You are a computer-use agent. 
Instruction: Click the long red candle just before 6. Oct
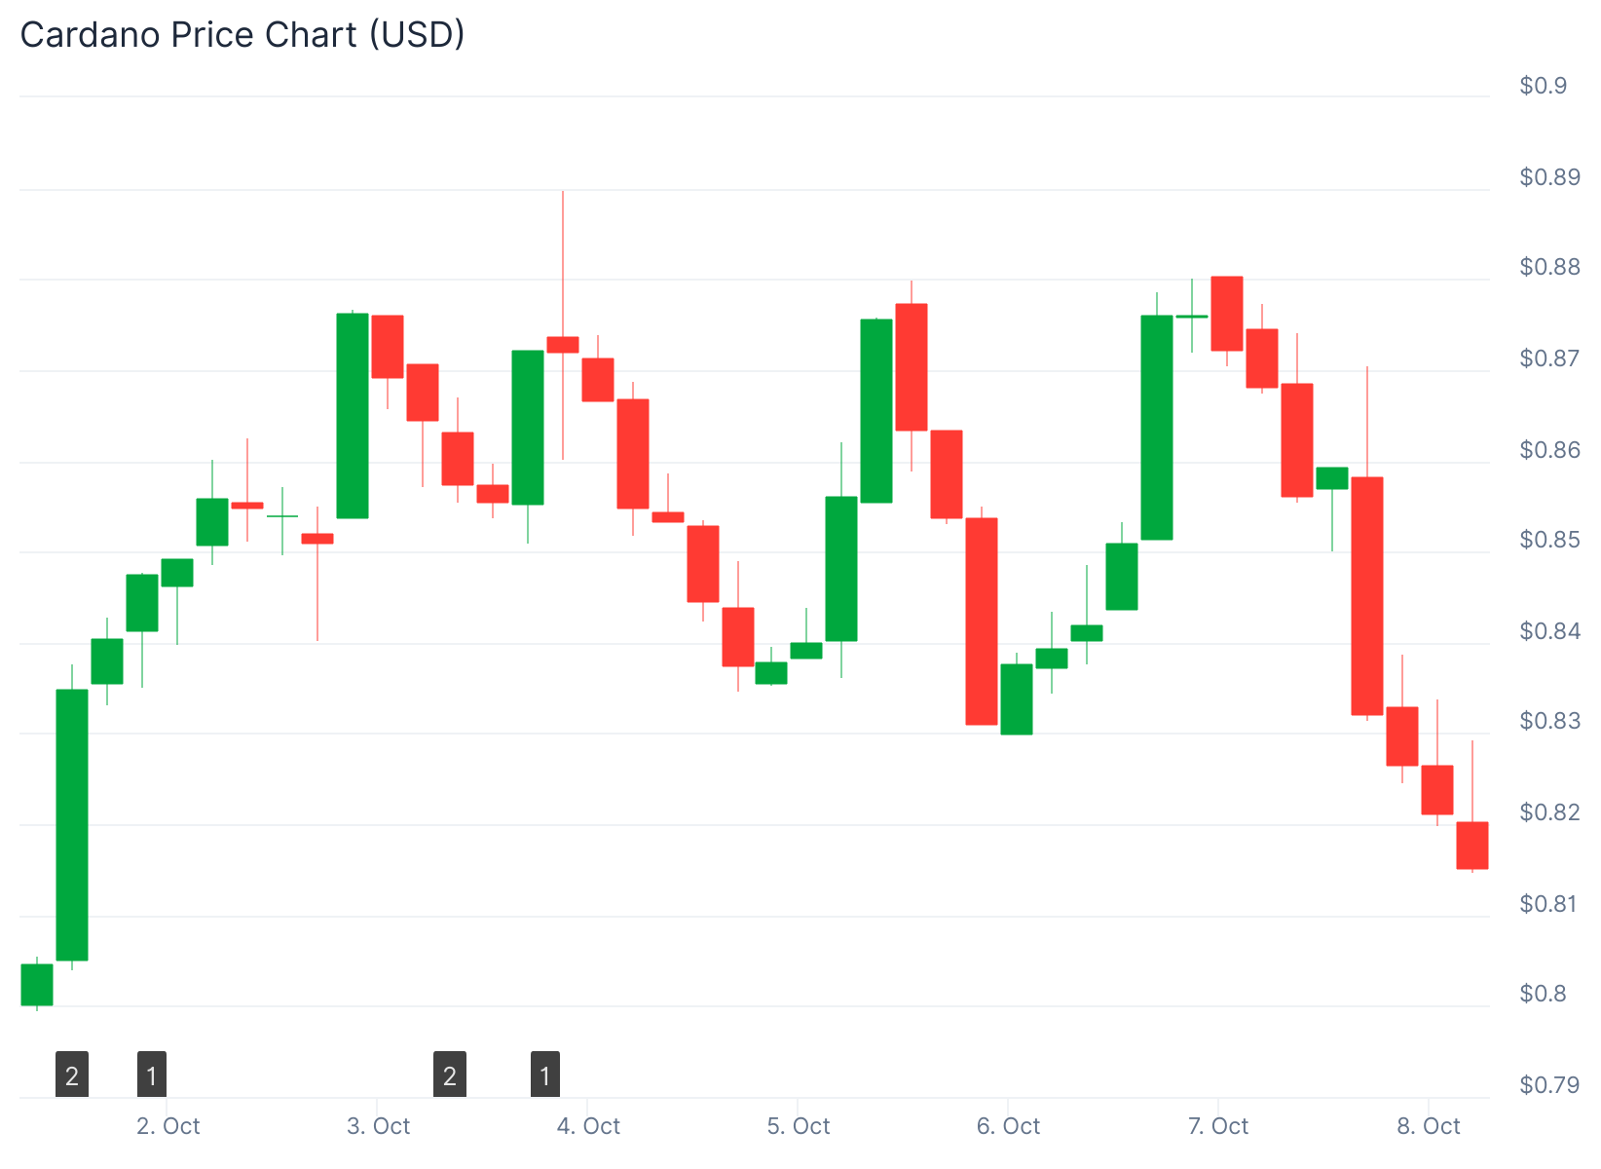coord(982,621)
